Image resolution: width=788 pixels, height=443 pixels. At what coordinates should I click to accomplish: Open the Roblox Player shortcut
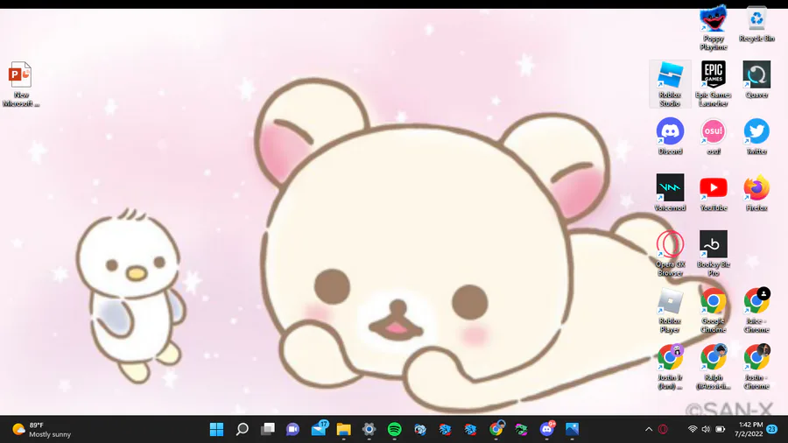pos(670,311)
